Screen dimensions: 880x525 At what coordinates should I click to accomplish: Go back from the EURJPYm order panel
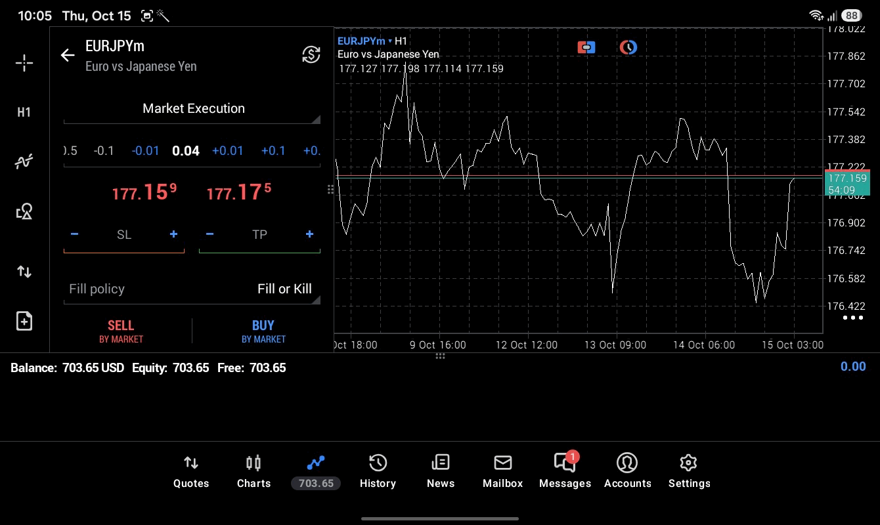68,55
